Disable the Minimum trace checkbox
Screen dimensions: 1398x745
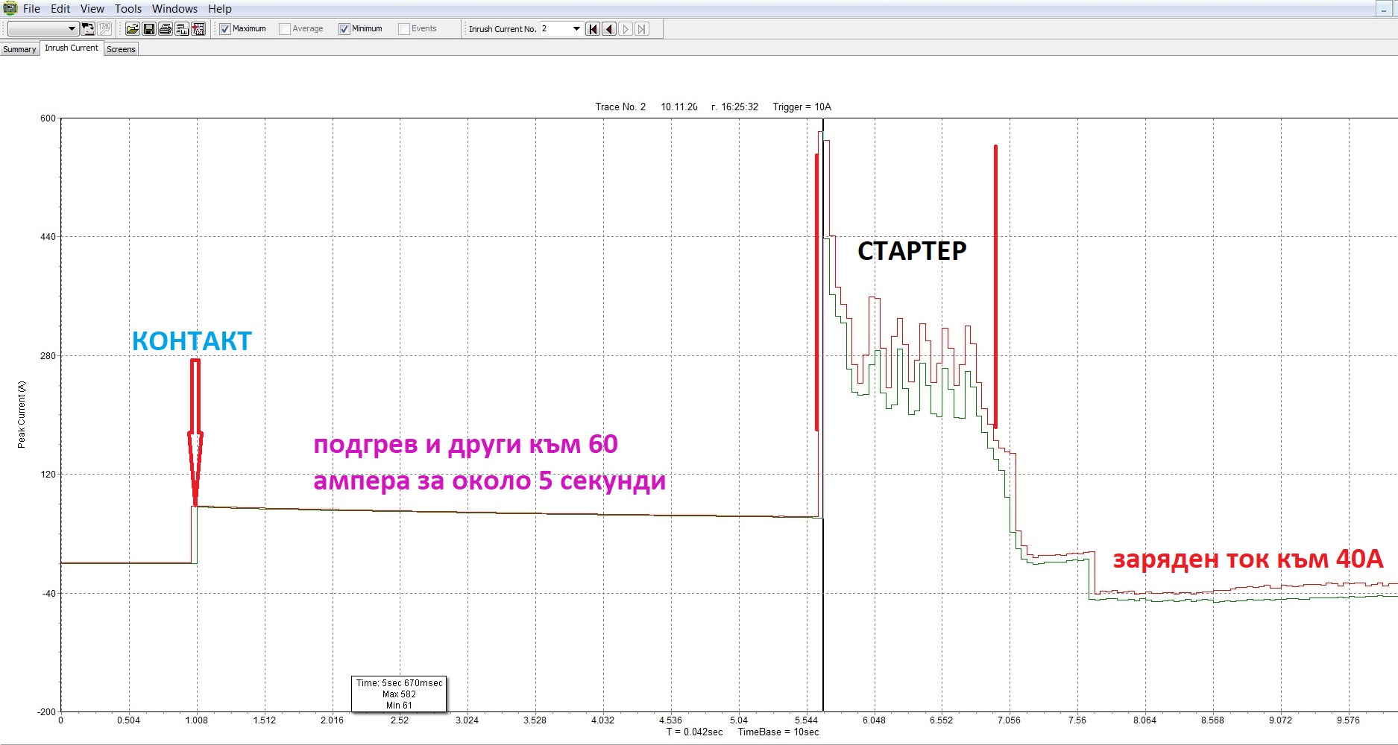344,29
